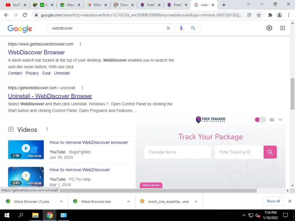Open the action center notifications icon

[285, 215]
